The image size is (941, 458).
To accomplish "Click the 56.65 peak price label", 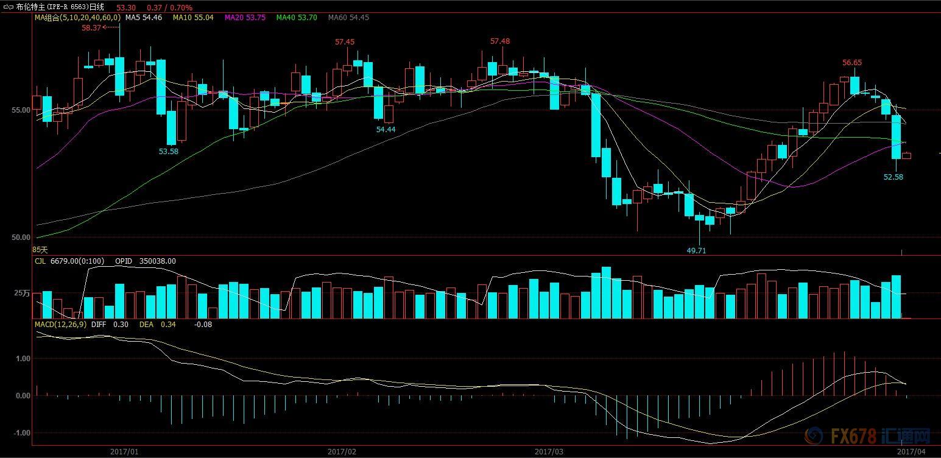I will [852, 63].
